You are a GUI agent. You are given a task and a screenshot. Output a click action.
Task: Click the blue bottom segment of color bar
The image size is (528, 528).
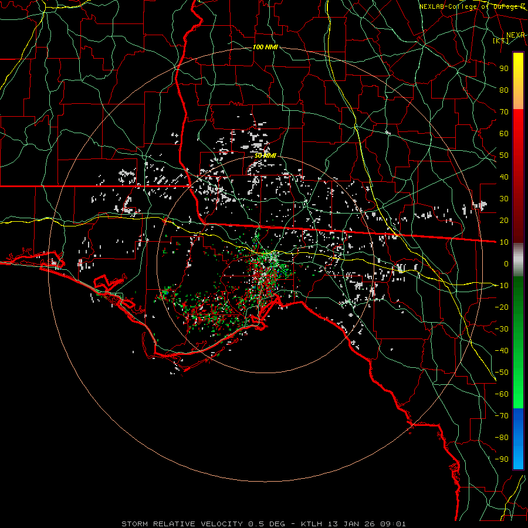coord(518,439)
